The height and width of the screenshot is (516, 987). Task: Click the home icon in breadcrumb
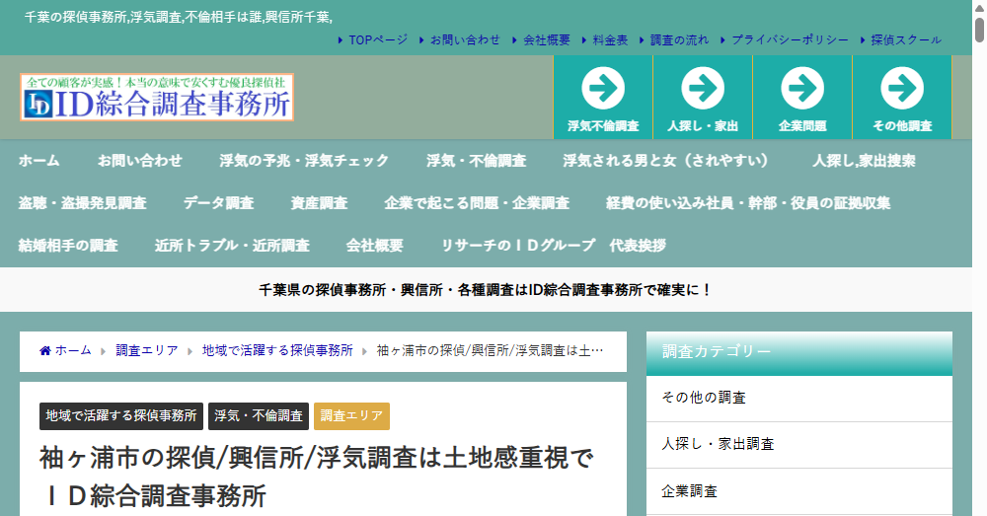tap(45, 351)
